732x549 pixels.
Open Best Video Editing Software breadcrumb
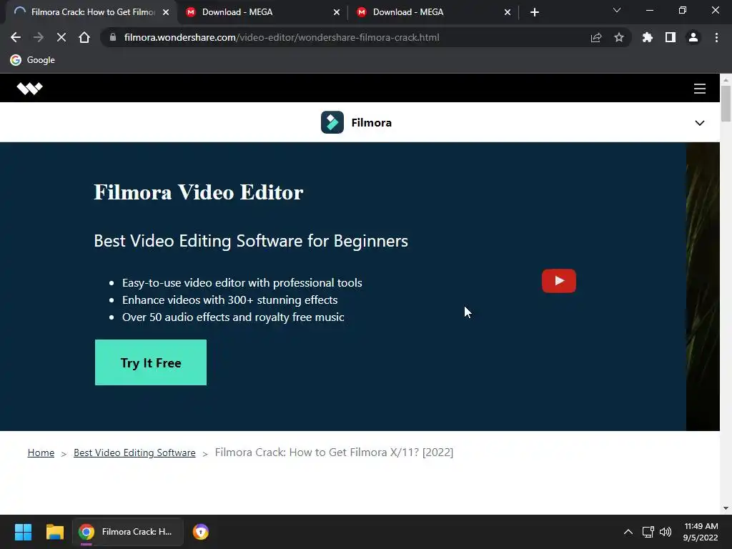(134, 452)
